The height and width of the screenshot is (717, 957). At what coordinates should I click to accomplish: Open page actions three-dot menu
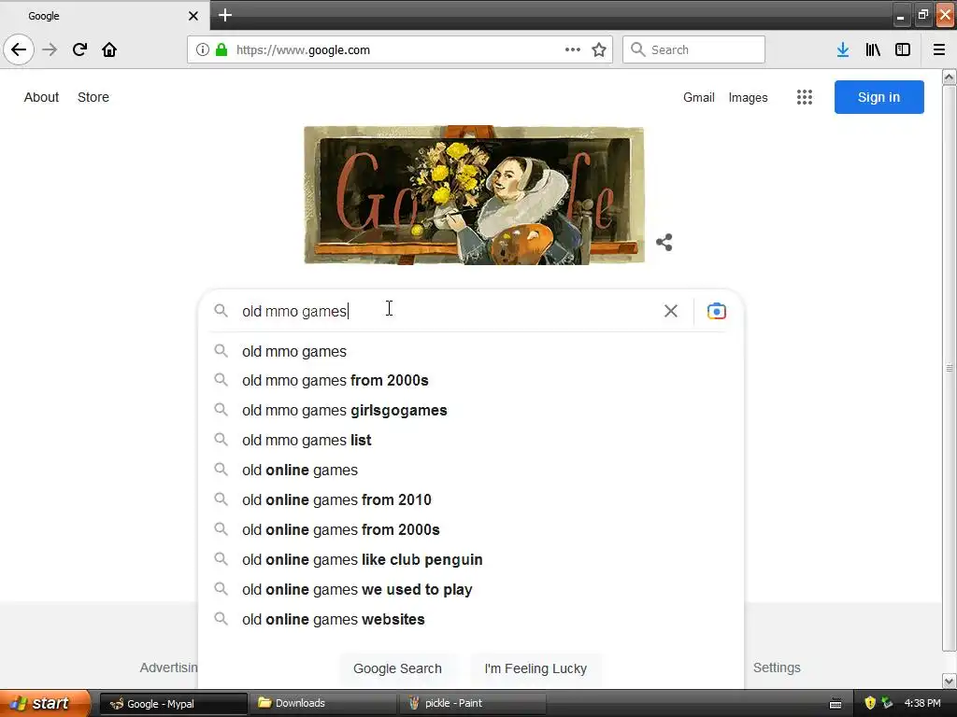[573, 49]
